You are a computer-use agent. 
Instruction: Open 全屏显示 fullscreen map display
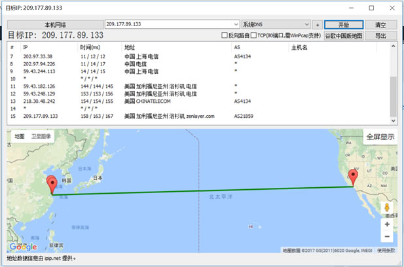click(380, 137)
